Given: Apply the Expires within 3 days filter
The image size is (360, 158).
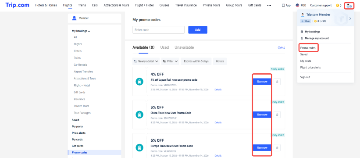Looking at the screenshot, I should [196, 61].
